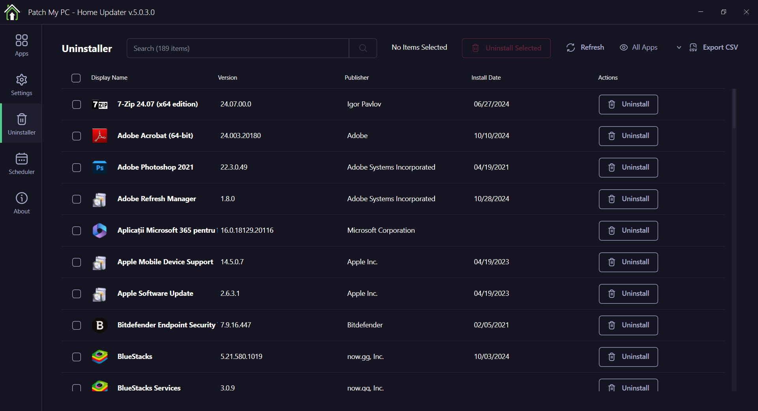Click the BlueStacks app icon
Viewport: 758px width, 411px height.
click(100, 357)
